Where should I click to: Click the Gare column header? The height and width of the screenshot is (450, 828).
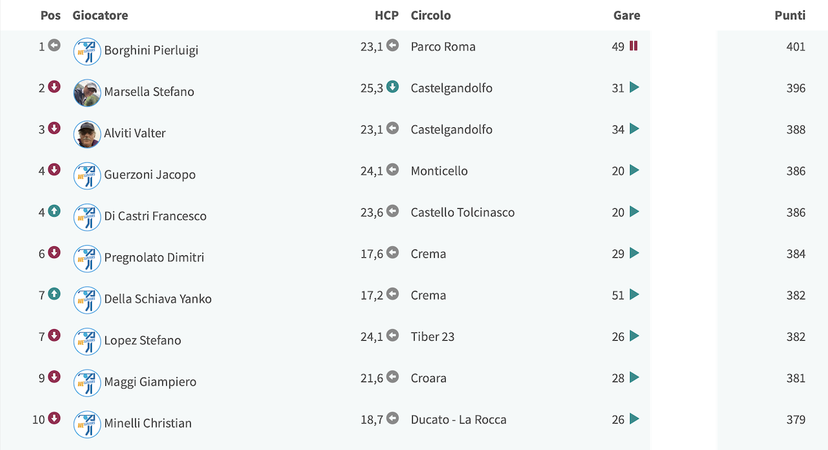(627, 15)
